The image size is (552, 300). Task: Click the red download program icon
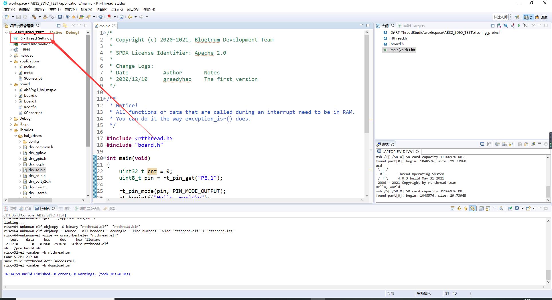[109, 17]
